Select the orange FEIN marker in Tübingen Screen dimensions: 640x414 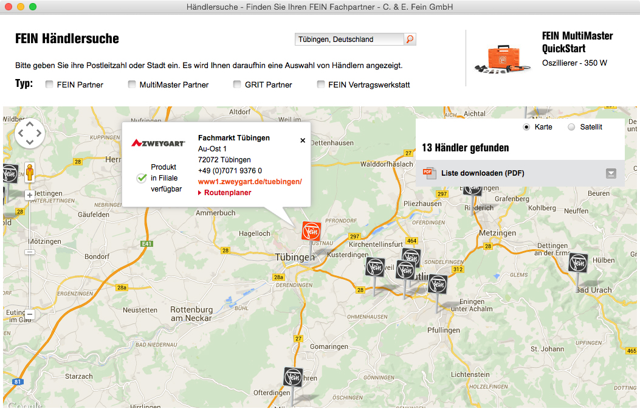click(311, 230)
